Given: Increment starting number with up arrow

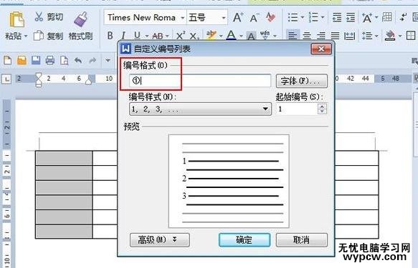Looking at the screenshot, I should tap(322, 106).
